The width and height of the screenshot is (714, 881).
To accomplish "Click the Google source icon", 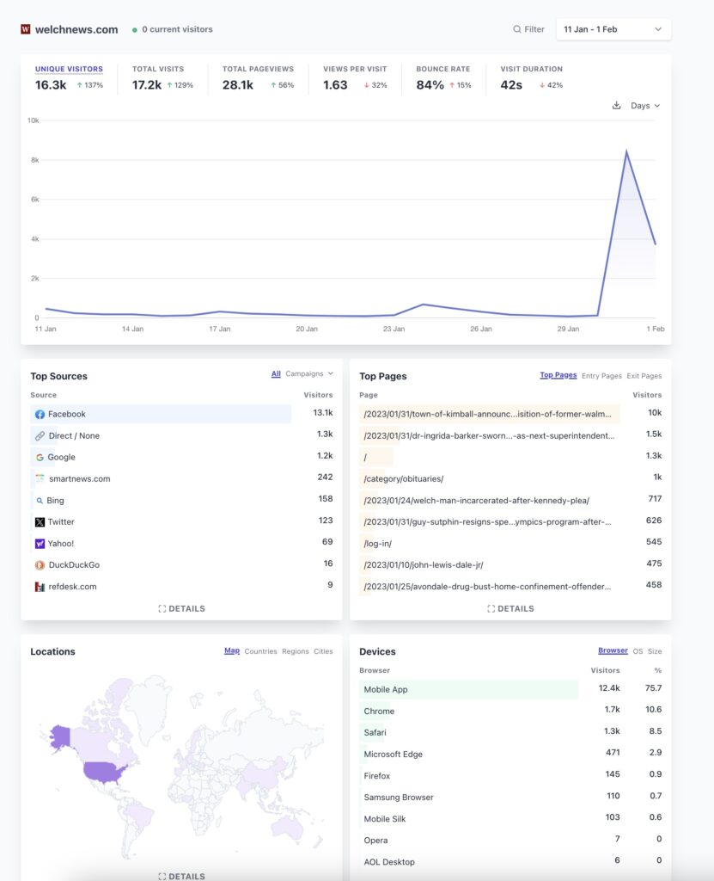I will 40,458.
